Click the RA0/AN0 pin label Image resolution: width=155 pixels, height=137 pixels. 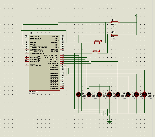[33, 43]
